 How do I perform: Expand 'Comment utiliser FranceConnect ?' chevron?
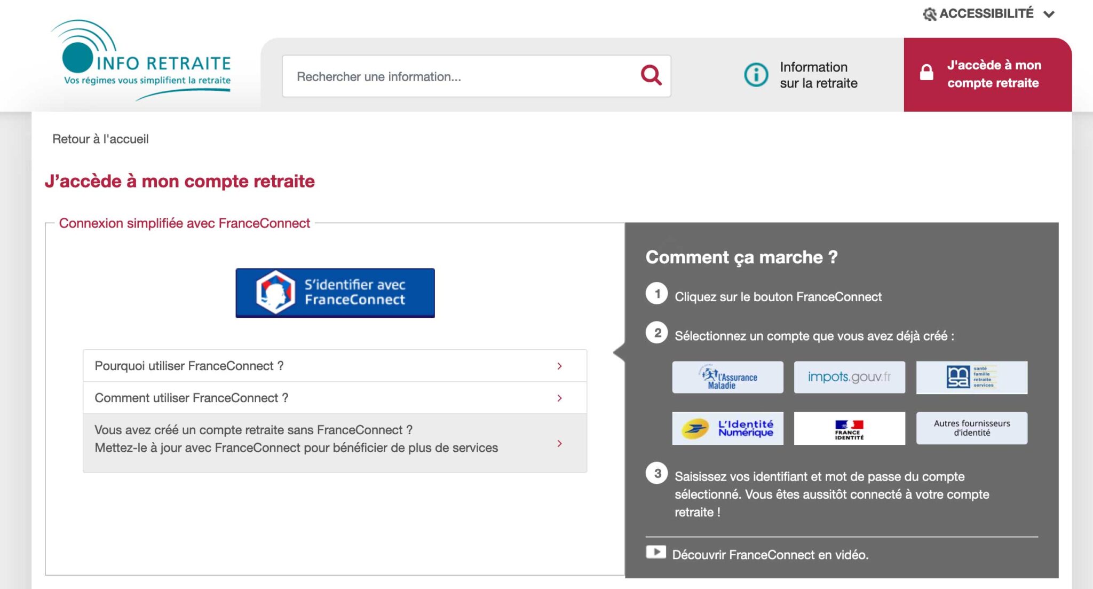tap(559, 398)
